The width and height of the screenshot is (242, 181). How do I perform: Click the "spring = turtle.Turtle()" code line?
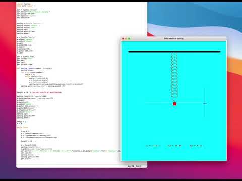tap(29, 23)
